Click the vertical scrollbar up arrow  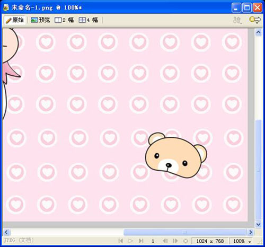258,32
